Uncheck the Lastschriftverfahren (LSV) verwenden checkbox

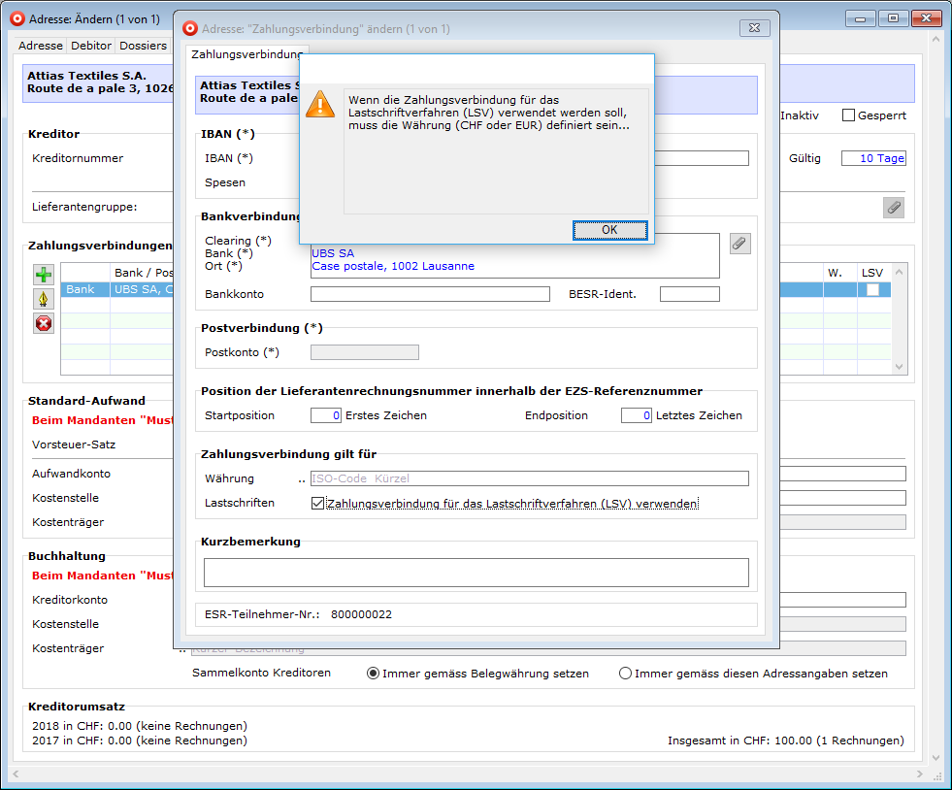click(x=317, y=504)
